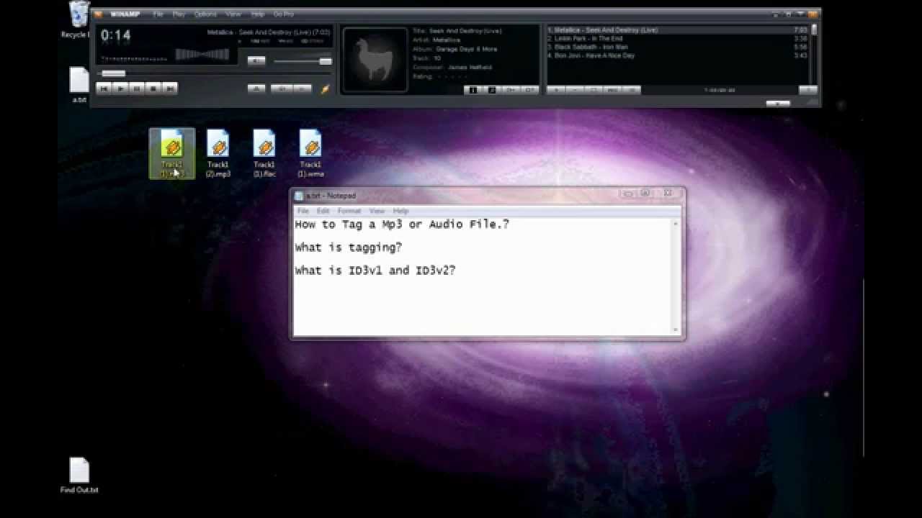Click the Winamp volume slider handle
This screenshot has width=922, height=518.
coord(326,62)
